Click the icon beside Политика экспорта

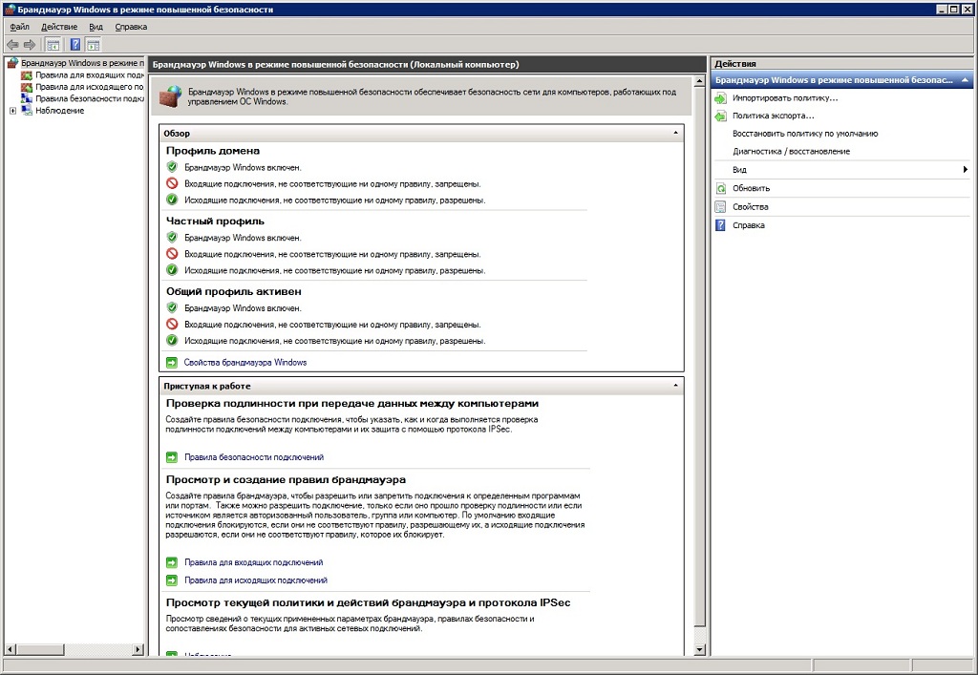click(x=720, y=116)
